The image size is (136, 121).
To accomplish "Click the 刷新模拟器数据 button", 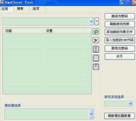I will pyautogui.click(x=119, y=116).
